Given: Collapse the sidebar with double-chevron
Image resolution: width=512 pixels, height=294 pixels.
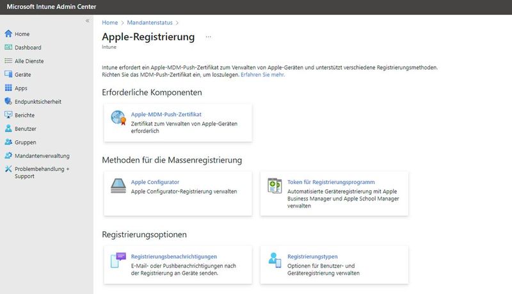Looking at the screenshot, I should click(88, 21).
